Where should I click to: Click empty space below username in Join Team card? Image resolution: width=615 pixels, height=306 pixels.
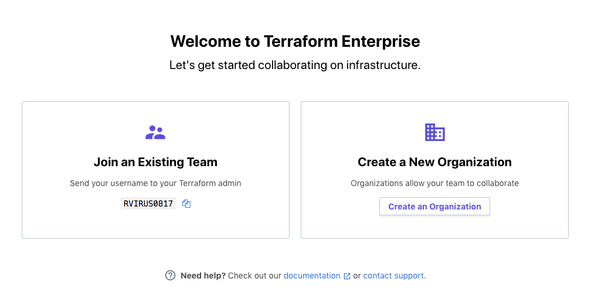pyautogui.click(x=155, y=225)
